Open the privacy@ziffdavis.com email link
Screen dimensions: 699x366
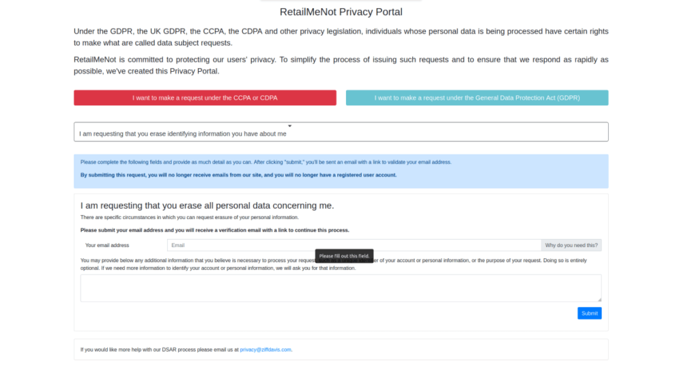click(266, 350)
